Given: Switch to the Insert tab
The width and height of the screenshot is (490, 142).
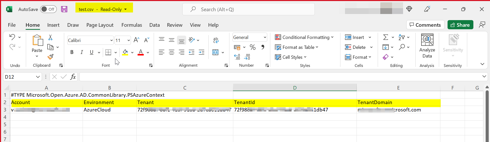Looking at the screenshot, I should pyautogui.click(x=53, y=25).
